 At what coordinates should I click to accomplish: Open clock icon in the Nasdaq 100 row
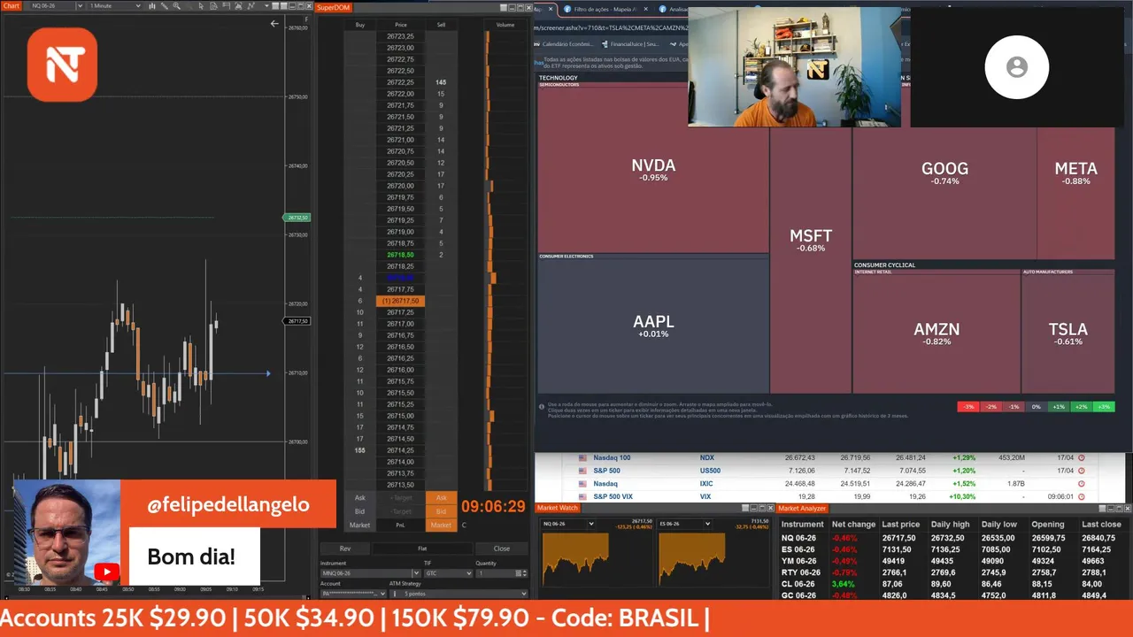pyautogui.click(x=1081, y=457)
